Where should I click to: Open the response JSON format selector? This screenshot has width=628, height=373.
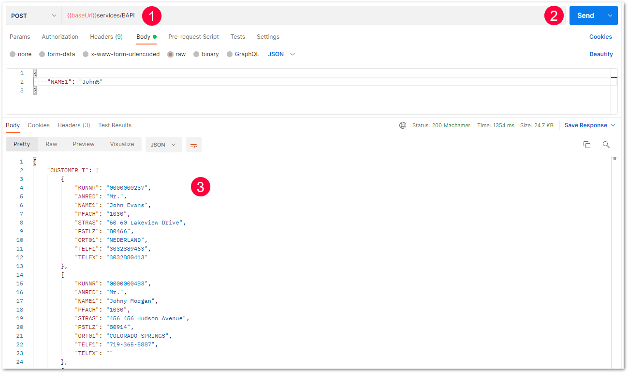pyautogui.click(x=163, y=145)
